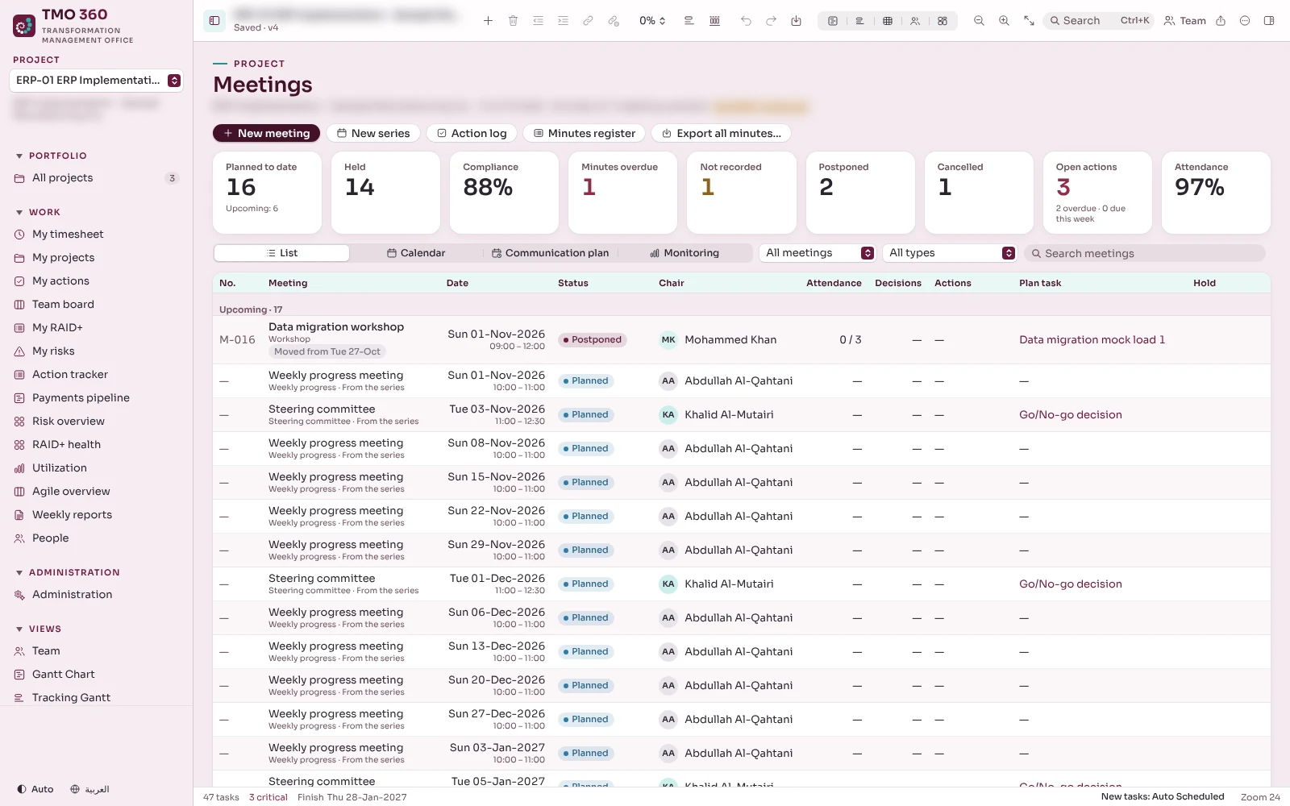Click the fit-to-screen expand arrows icon

[x=1029, y=21]
